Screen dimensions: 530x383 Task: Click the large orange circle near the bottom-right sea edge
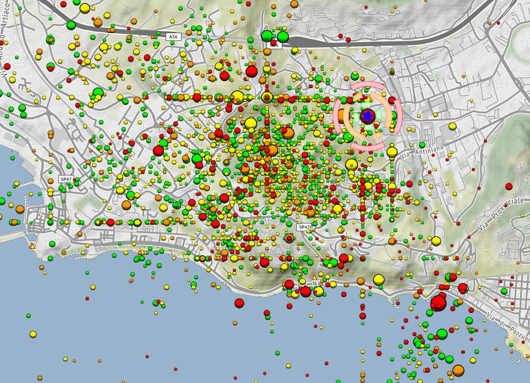[x=458, y=370]
